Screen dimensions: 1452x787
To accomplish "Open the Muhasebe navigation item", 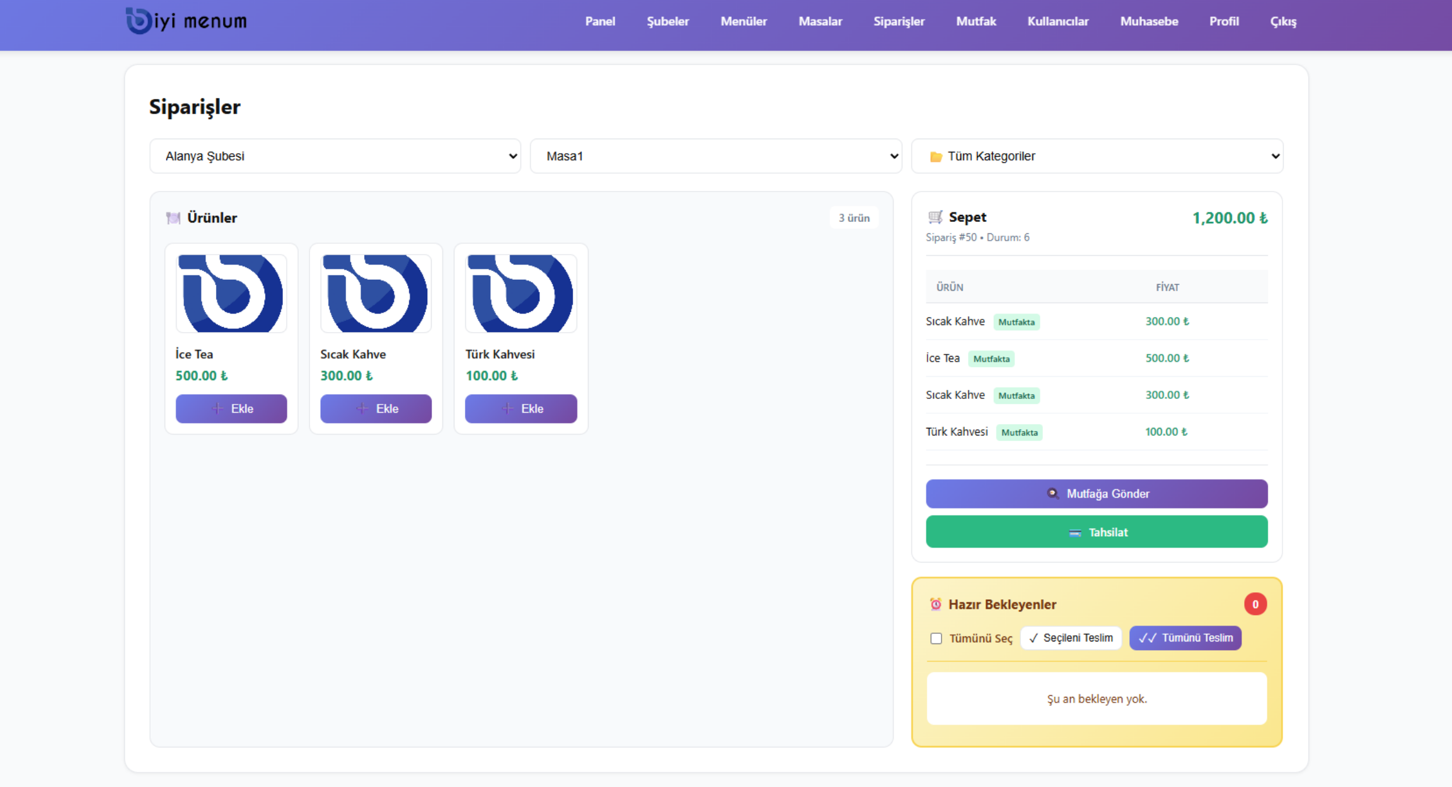I will 1148,21.
